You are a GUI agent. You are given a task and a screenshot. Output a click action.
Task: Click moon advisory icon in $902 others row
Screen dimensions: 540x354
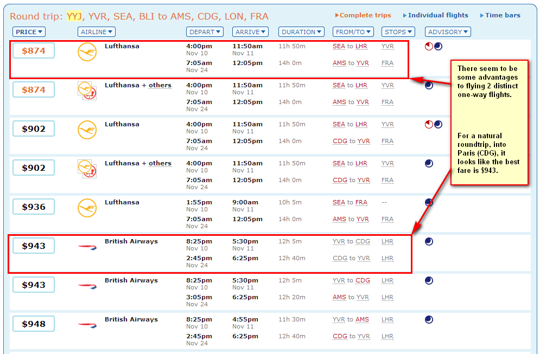[x=429, y=163]
